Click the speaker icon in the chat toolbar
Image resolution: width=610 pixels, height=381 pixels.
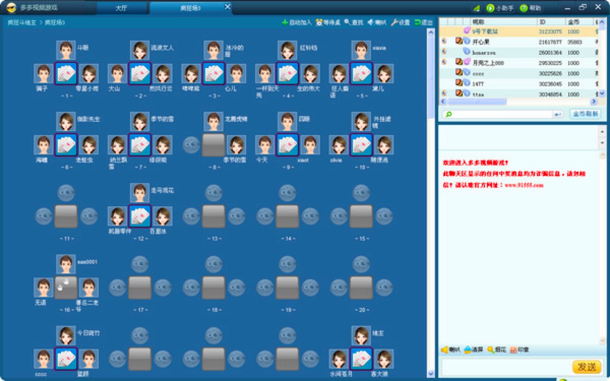click(444, 350)
